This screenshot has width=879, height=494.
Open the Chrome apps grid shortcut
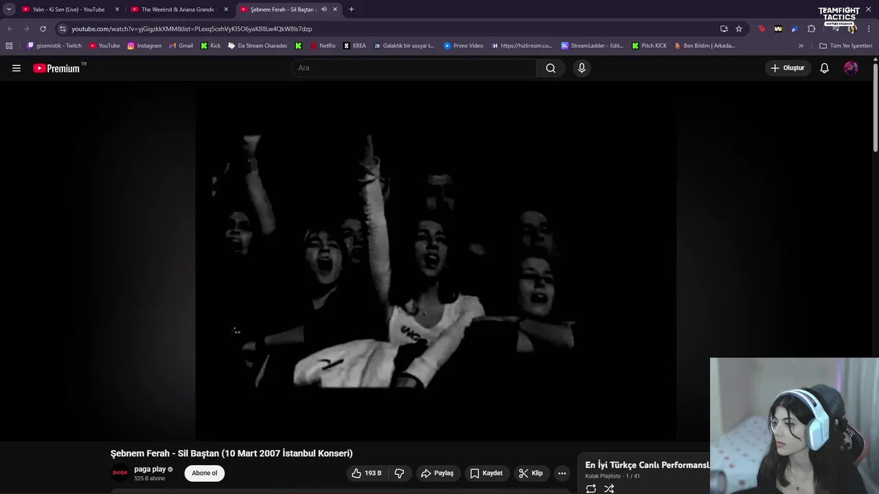[9, 46]
